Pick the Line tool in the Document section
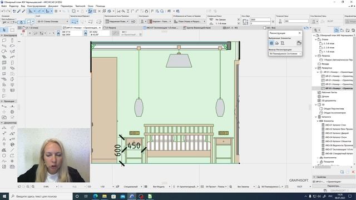The height and width of the screenshot is (200, 356). point(12,150)
